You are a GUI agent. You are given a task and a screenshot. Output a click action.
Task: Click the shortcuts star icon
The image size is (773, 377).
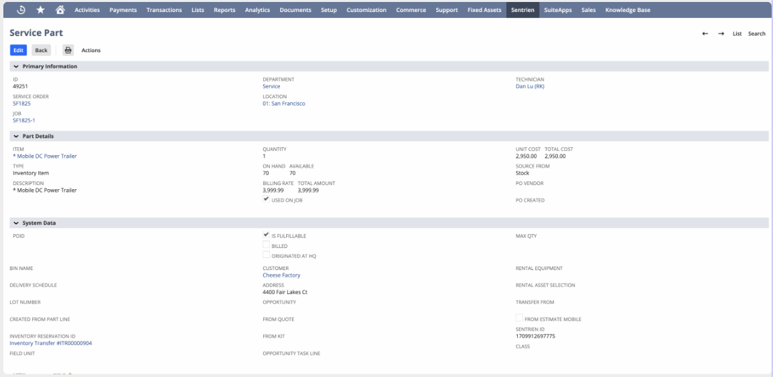[41, 10]
